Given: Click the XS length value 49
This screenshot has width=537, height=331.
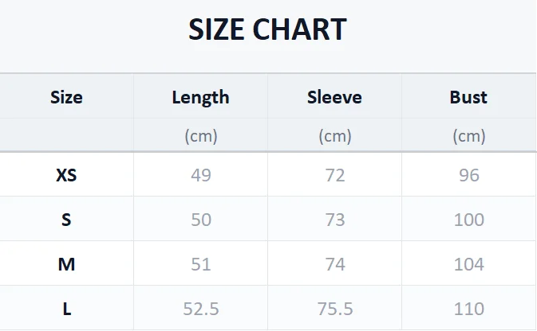Looking at the screenshot, I should pyautogui.click(x=201, y=175).
